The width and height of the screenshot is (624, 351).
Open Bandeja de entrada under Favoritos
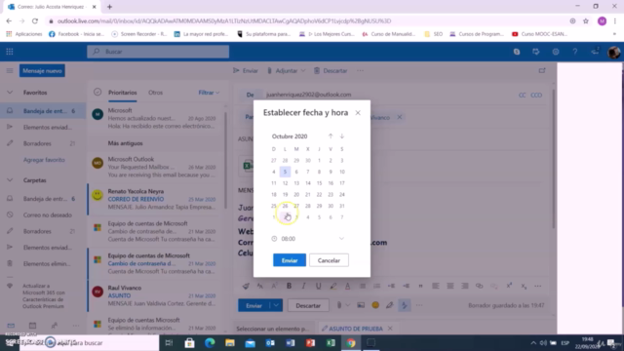tap(43, 111)
